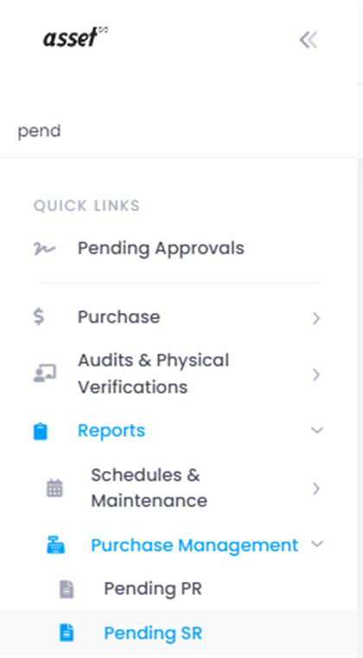363x658 pixels.
Task: Click the Purchase Management register icon
Action: pyautogui.click(x=55, y=546)
